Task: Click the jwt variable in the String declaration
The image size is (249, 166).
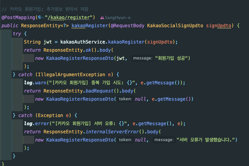Action: (48, 42)
